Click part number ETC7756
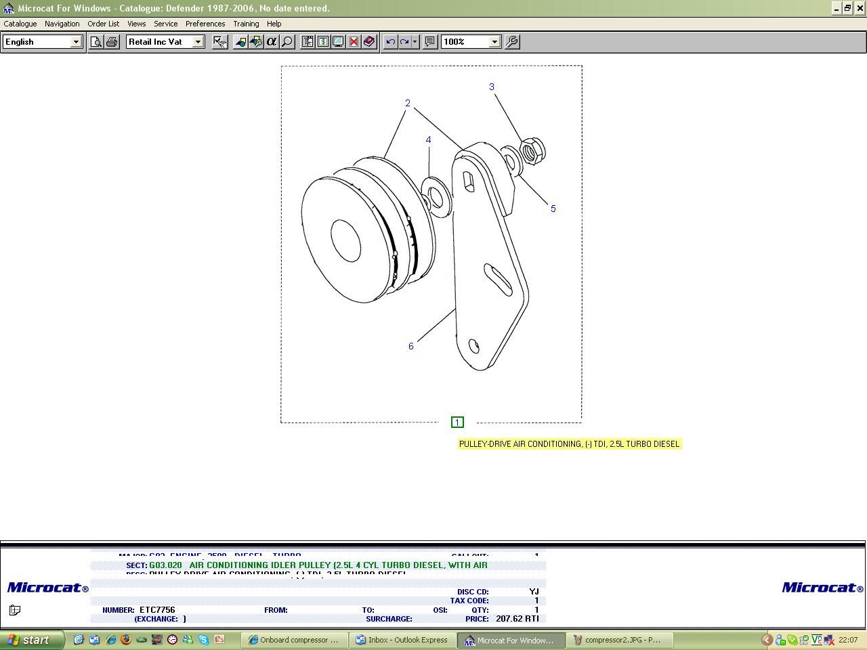This screenshot has width=867, height=650. tap(157, 610)
